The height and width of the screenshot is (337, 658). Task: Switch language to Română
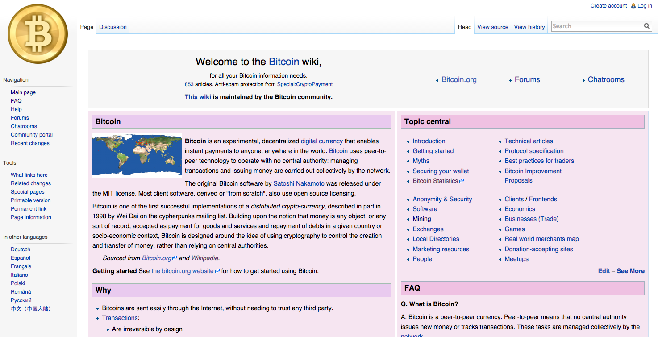pos(21,292)
